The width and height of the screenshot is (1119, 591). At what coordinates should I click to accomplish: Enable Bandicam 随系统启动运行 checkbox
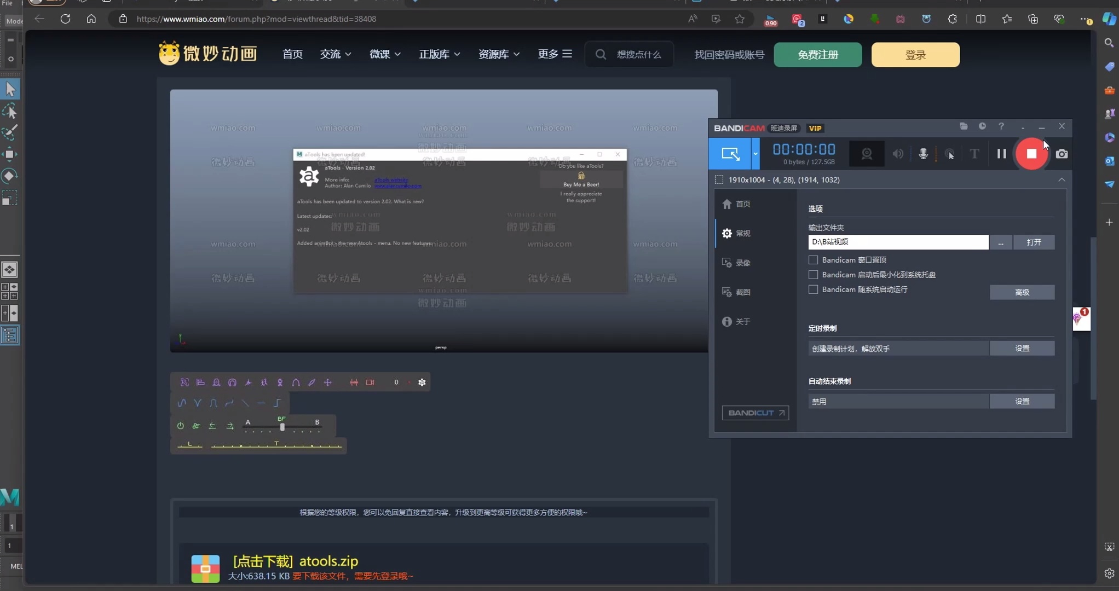pyautogui.click(x=814, y=289)
